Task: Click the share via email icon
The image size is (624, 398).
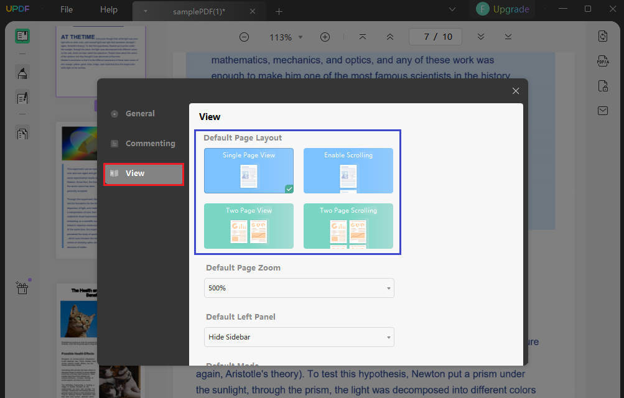Action: pyautogui.click(x=602, y=110)
